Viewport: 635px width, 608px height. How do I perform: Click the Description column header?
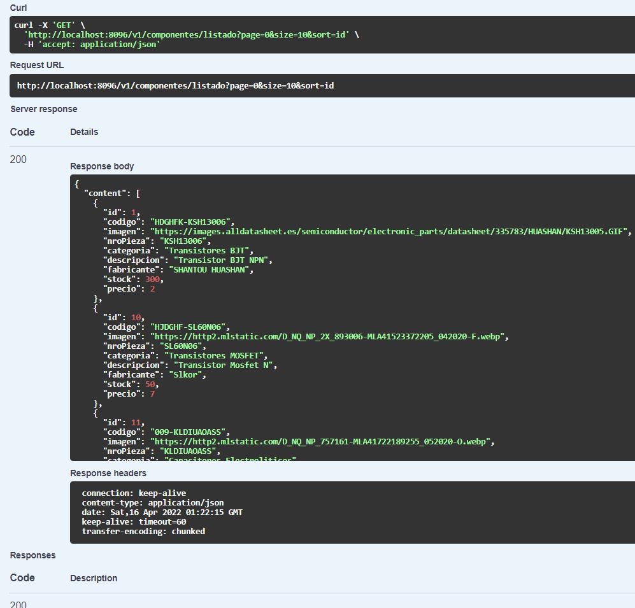coord(94,578)
